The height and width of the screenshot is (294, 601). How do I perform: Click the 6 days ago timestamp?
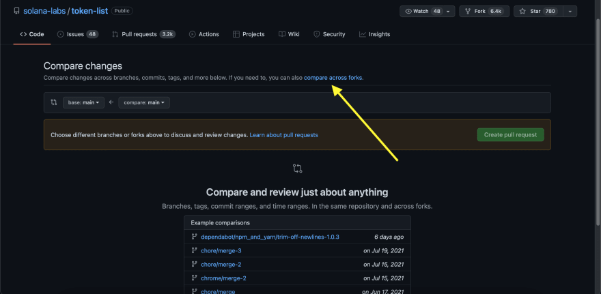tap(389, 237)
